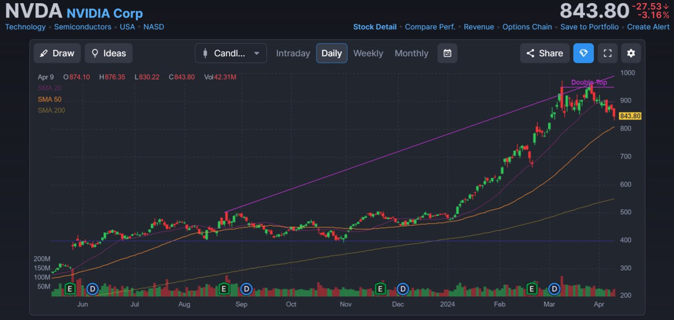Open the Stock Detail link
Image resolution: width=674 pixels, height=320 pixels.
375,27
